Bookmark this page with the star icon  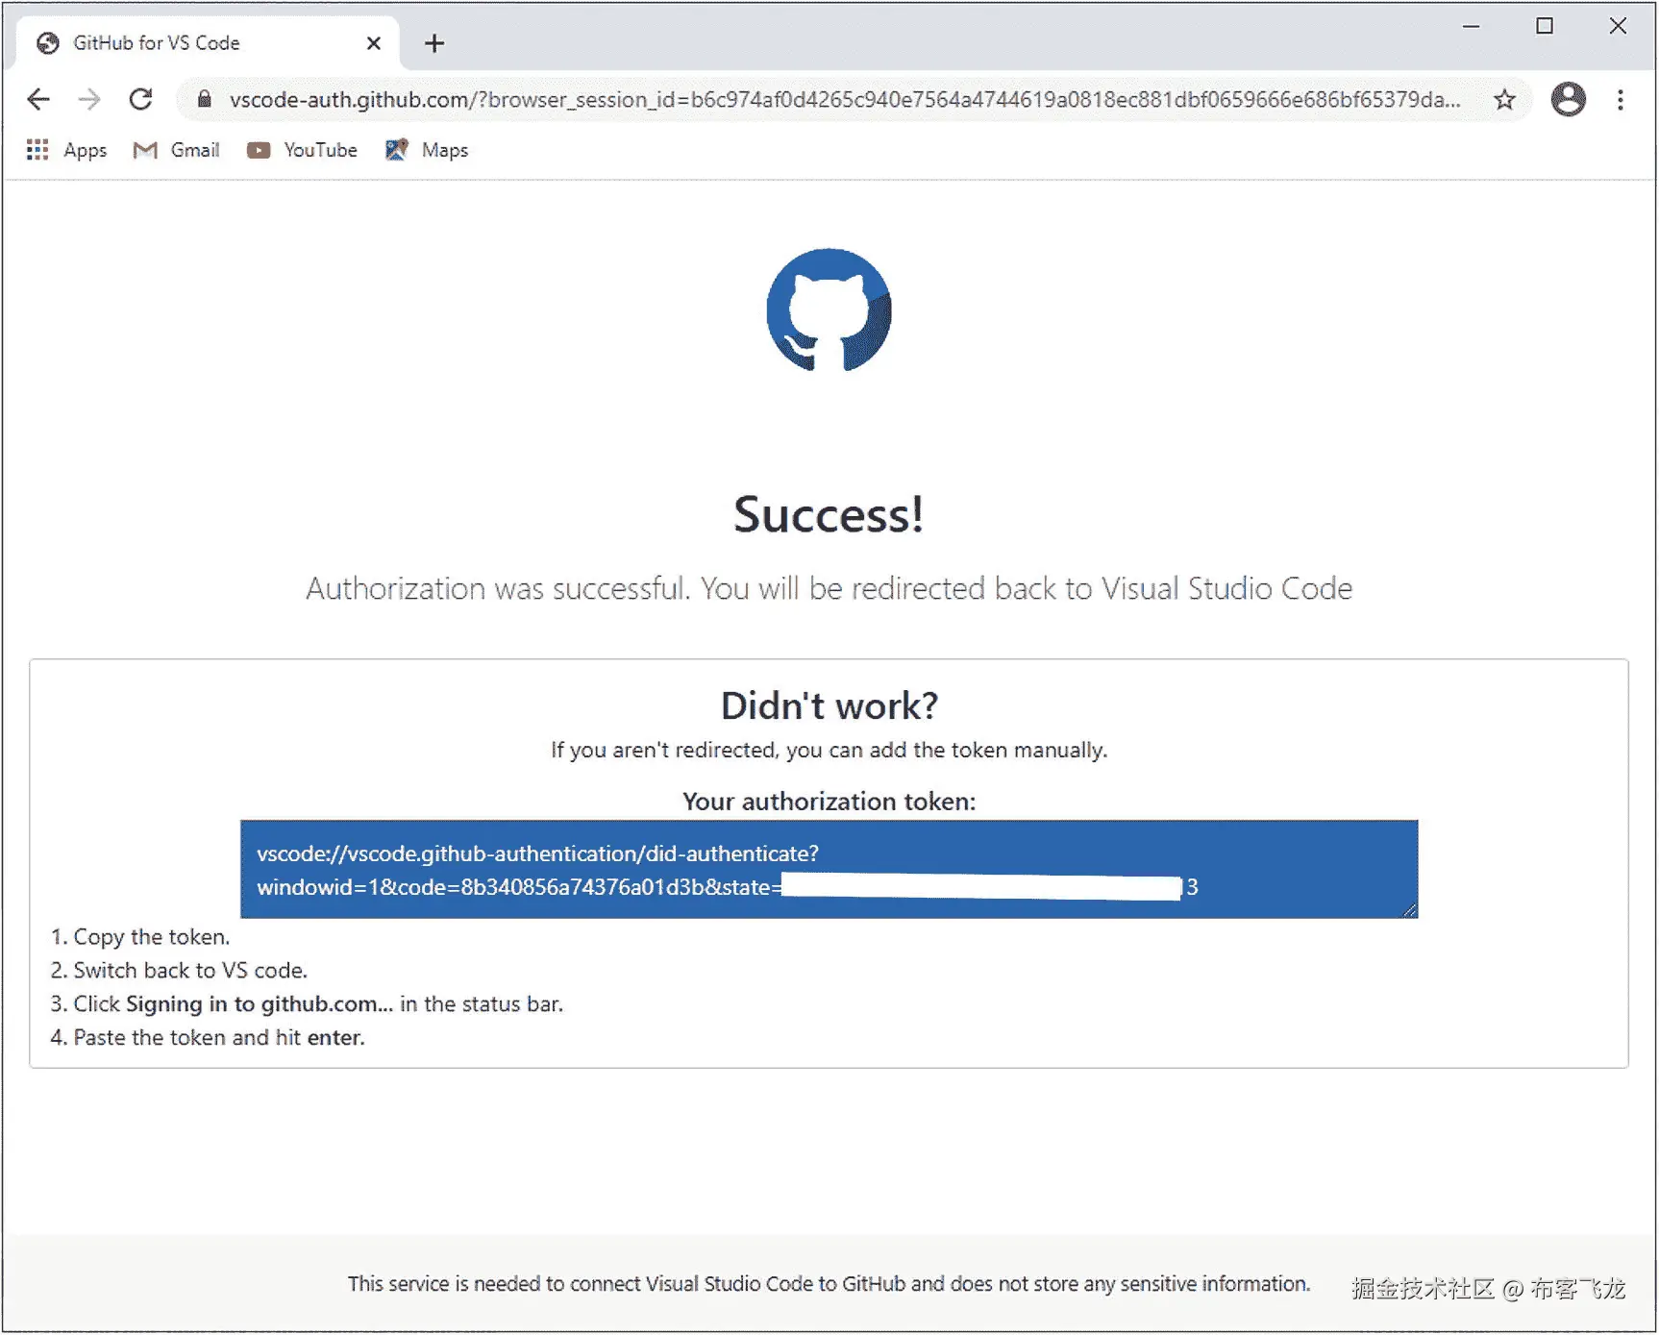pos(1504,99)
